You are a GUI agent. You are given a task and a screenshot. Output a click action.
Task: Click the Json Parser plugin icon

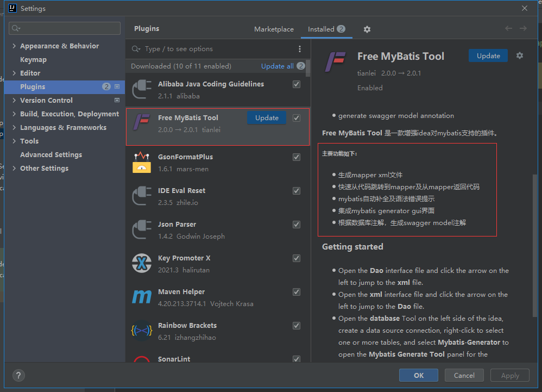(142, 229)
